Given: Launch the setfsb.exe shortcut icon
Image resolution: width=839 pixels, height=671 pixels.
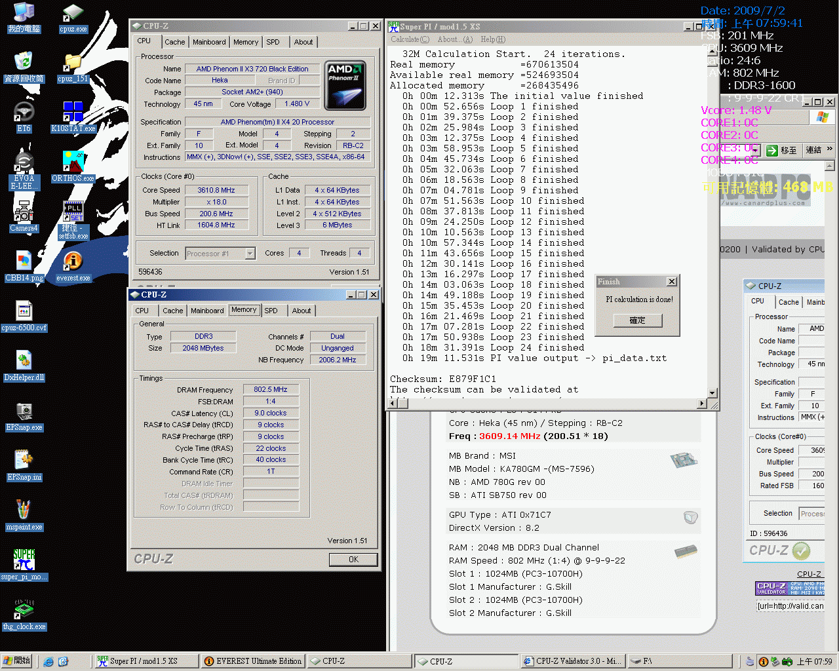Looking at the screenshot, I should pos(73,220).
